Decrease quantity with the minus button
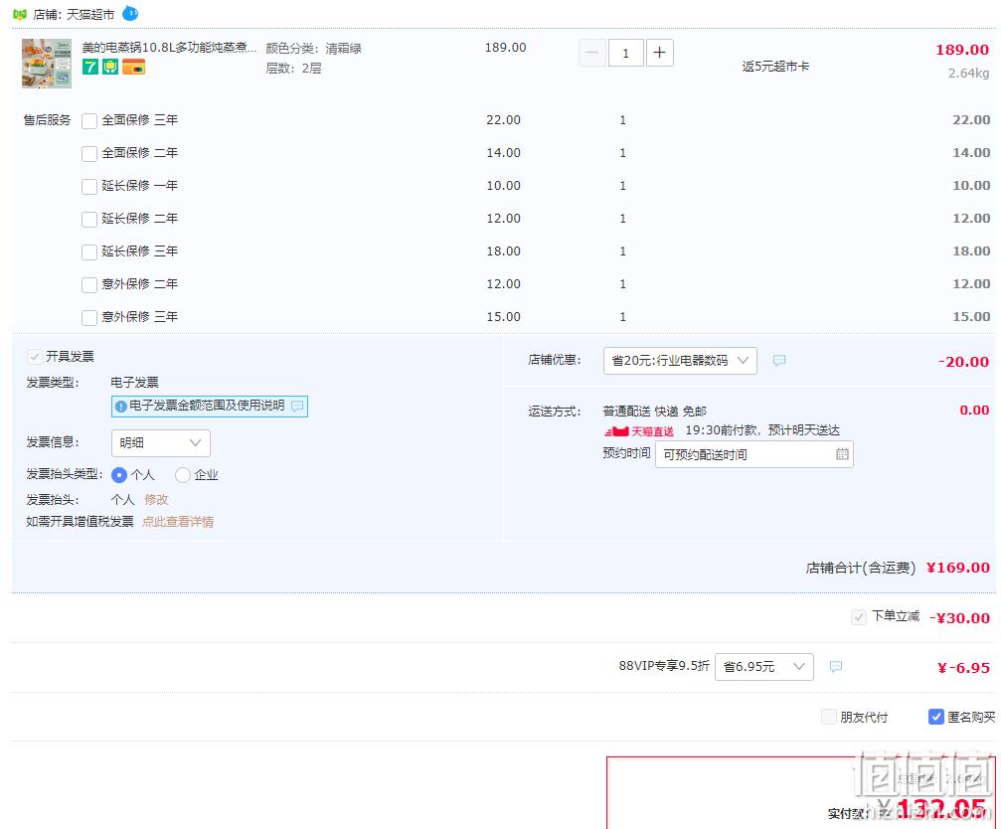This screenshot has width=1001, height=829. pos(591,53)
